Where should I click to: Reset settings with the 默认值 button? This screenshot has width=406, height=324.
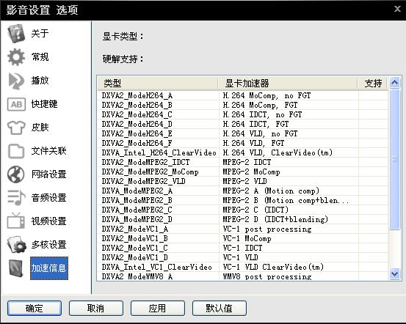tap(219, 308)
